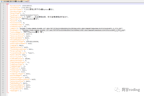Click the "vipContentType" key text
The height and width of the screenshot is (96, 144).
click(17, 62)
